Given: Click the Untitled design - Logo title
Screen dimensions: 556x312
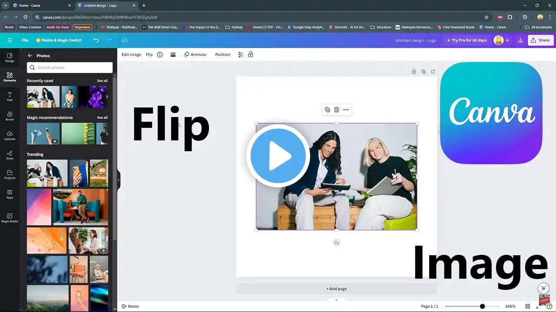Looking at the screenshot, I should [x=416, y=40].
